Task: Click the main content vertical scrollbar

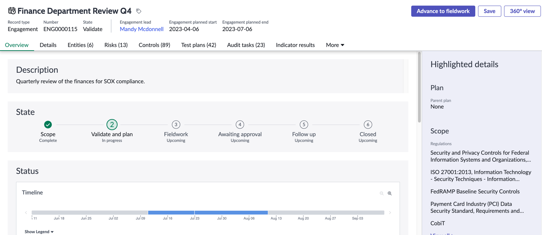Action: click(x=419, y=87)
